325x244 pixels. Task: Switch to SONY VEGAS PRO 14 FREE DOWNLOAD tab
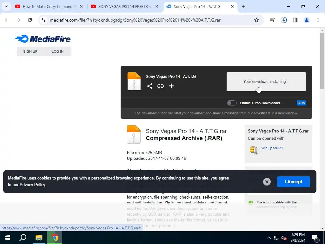click(124, 7)
